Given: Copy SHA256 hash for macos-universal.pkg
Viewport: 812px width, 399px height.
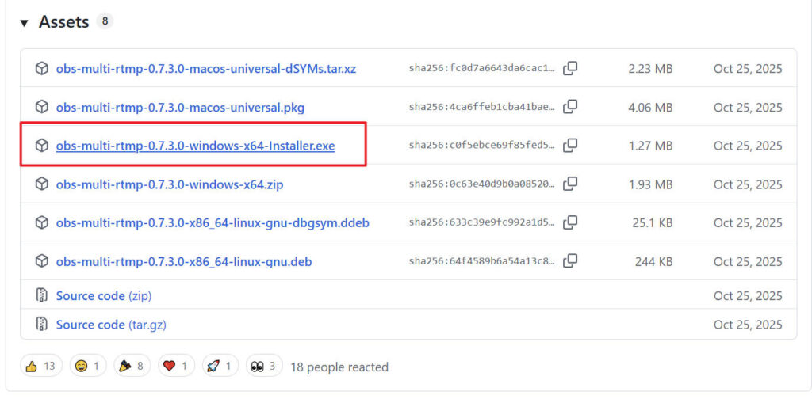Looking at the screenshot, I should pos(569,107).
